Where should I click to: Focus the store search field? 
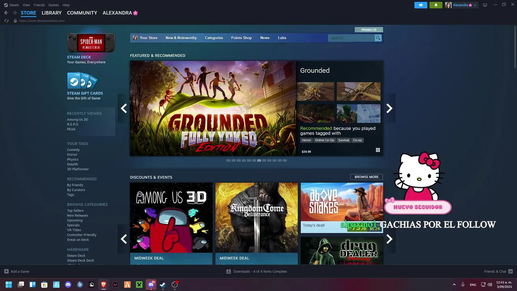[x=351, y=38]
